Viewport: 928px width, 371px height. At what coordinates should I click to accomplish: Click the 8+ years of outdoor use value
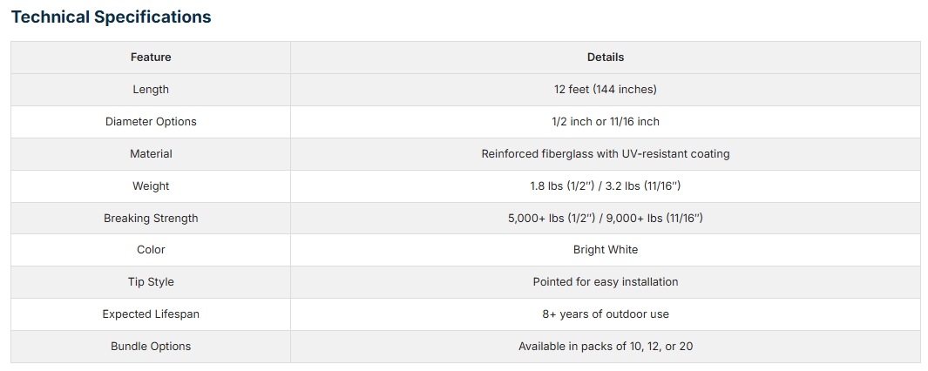coord(606,314)
